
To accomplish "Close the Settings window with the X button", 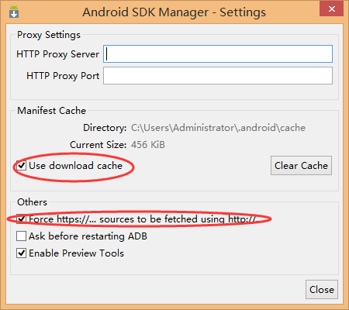I will coord(332,9).
